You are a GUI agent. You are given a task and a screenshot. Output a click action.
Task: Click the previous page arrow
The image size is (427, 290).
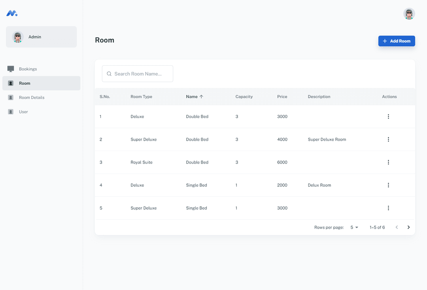397,227
